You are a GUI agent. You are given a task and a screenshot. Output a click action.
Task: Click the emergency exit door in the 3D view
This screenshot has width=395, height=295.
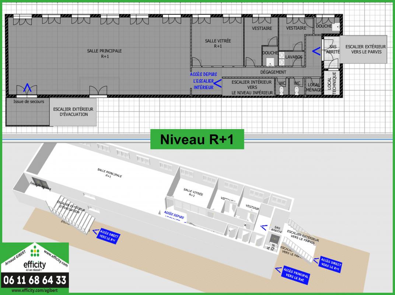click(38, 184)
